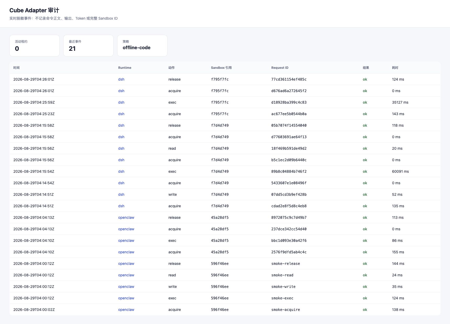The height and width of the screenshot is (324, 450).
Task: Open the dsh link in row d18928ba399c4c83
Action: click(121, 102)
